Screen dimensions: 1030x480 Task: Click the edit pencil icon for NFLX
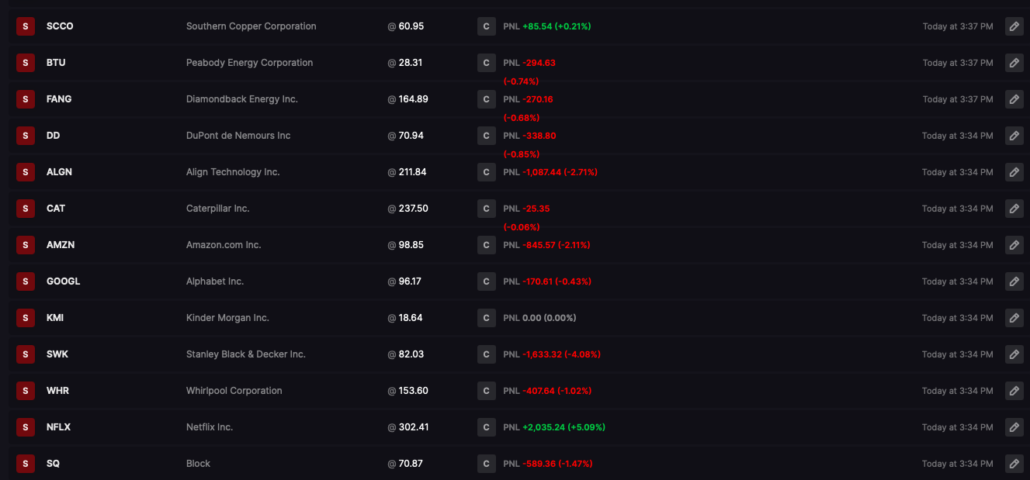pos(1014,427)
